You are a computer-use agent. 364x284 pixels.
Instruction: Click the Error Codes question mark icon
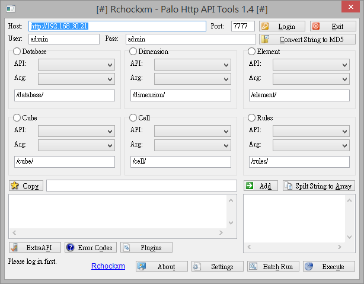(x=70, y=247)
